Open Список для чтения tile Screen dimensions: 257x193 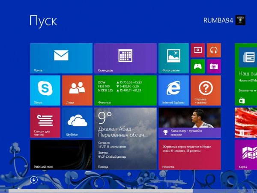pos(45,123)
